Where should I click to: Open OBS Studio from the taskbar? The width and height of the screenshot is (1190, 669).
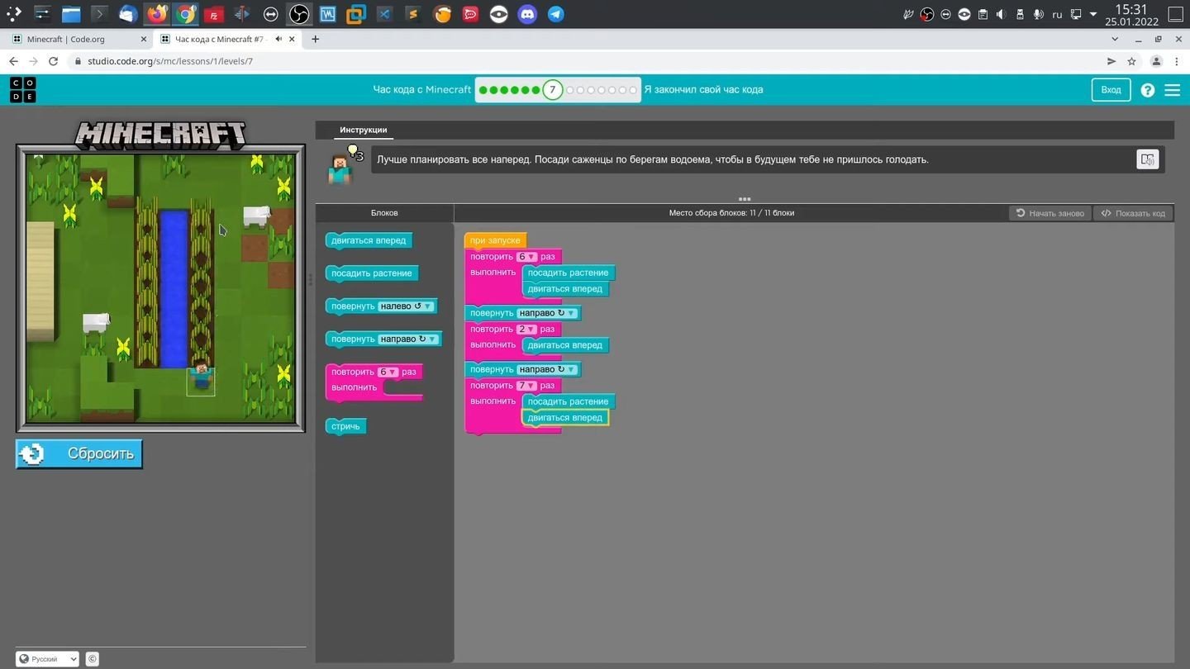tap(299, 14)
